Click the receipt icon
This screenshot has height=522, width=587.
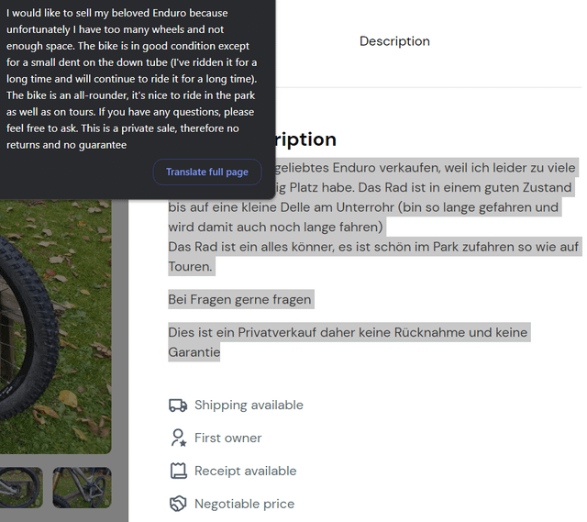point(178,471)
